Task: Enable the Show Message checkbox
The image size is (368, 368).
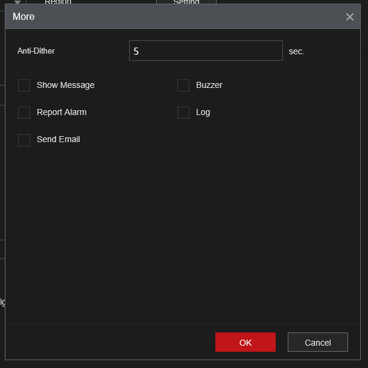Action: pos(24,86)
